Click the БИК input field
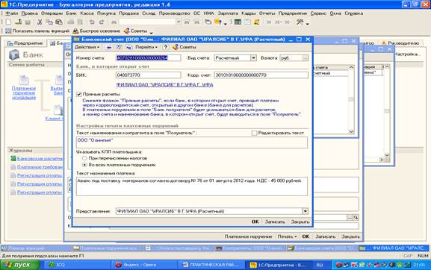This screenshot has height=270, width=431. [x=148, y=75]
